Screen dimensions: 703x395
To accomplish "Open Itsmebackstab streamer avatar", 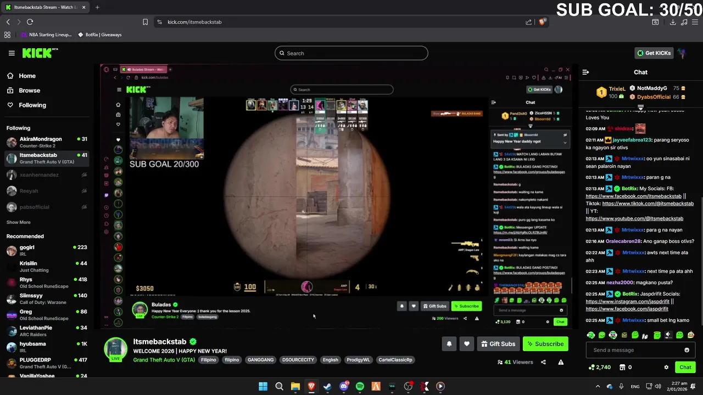I will [115, 349].
